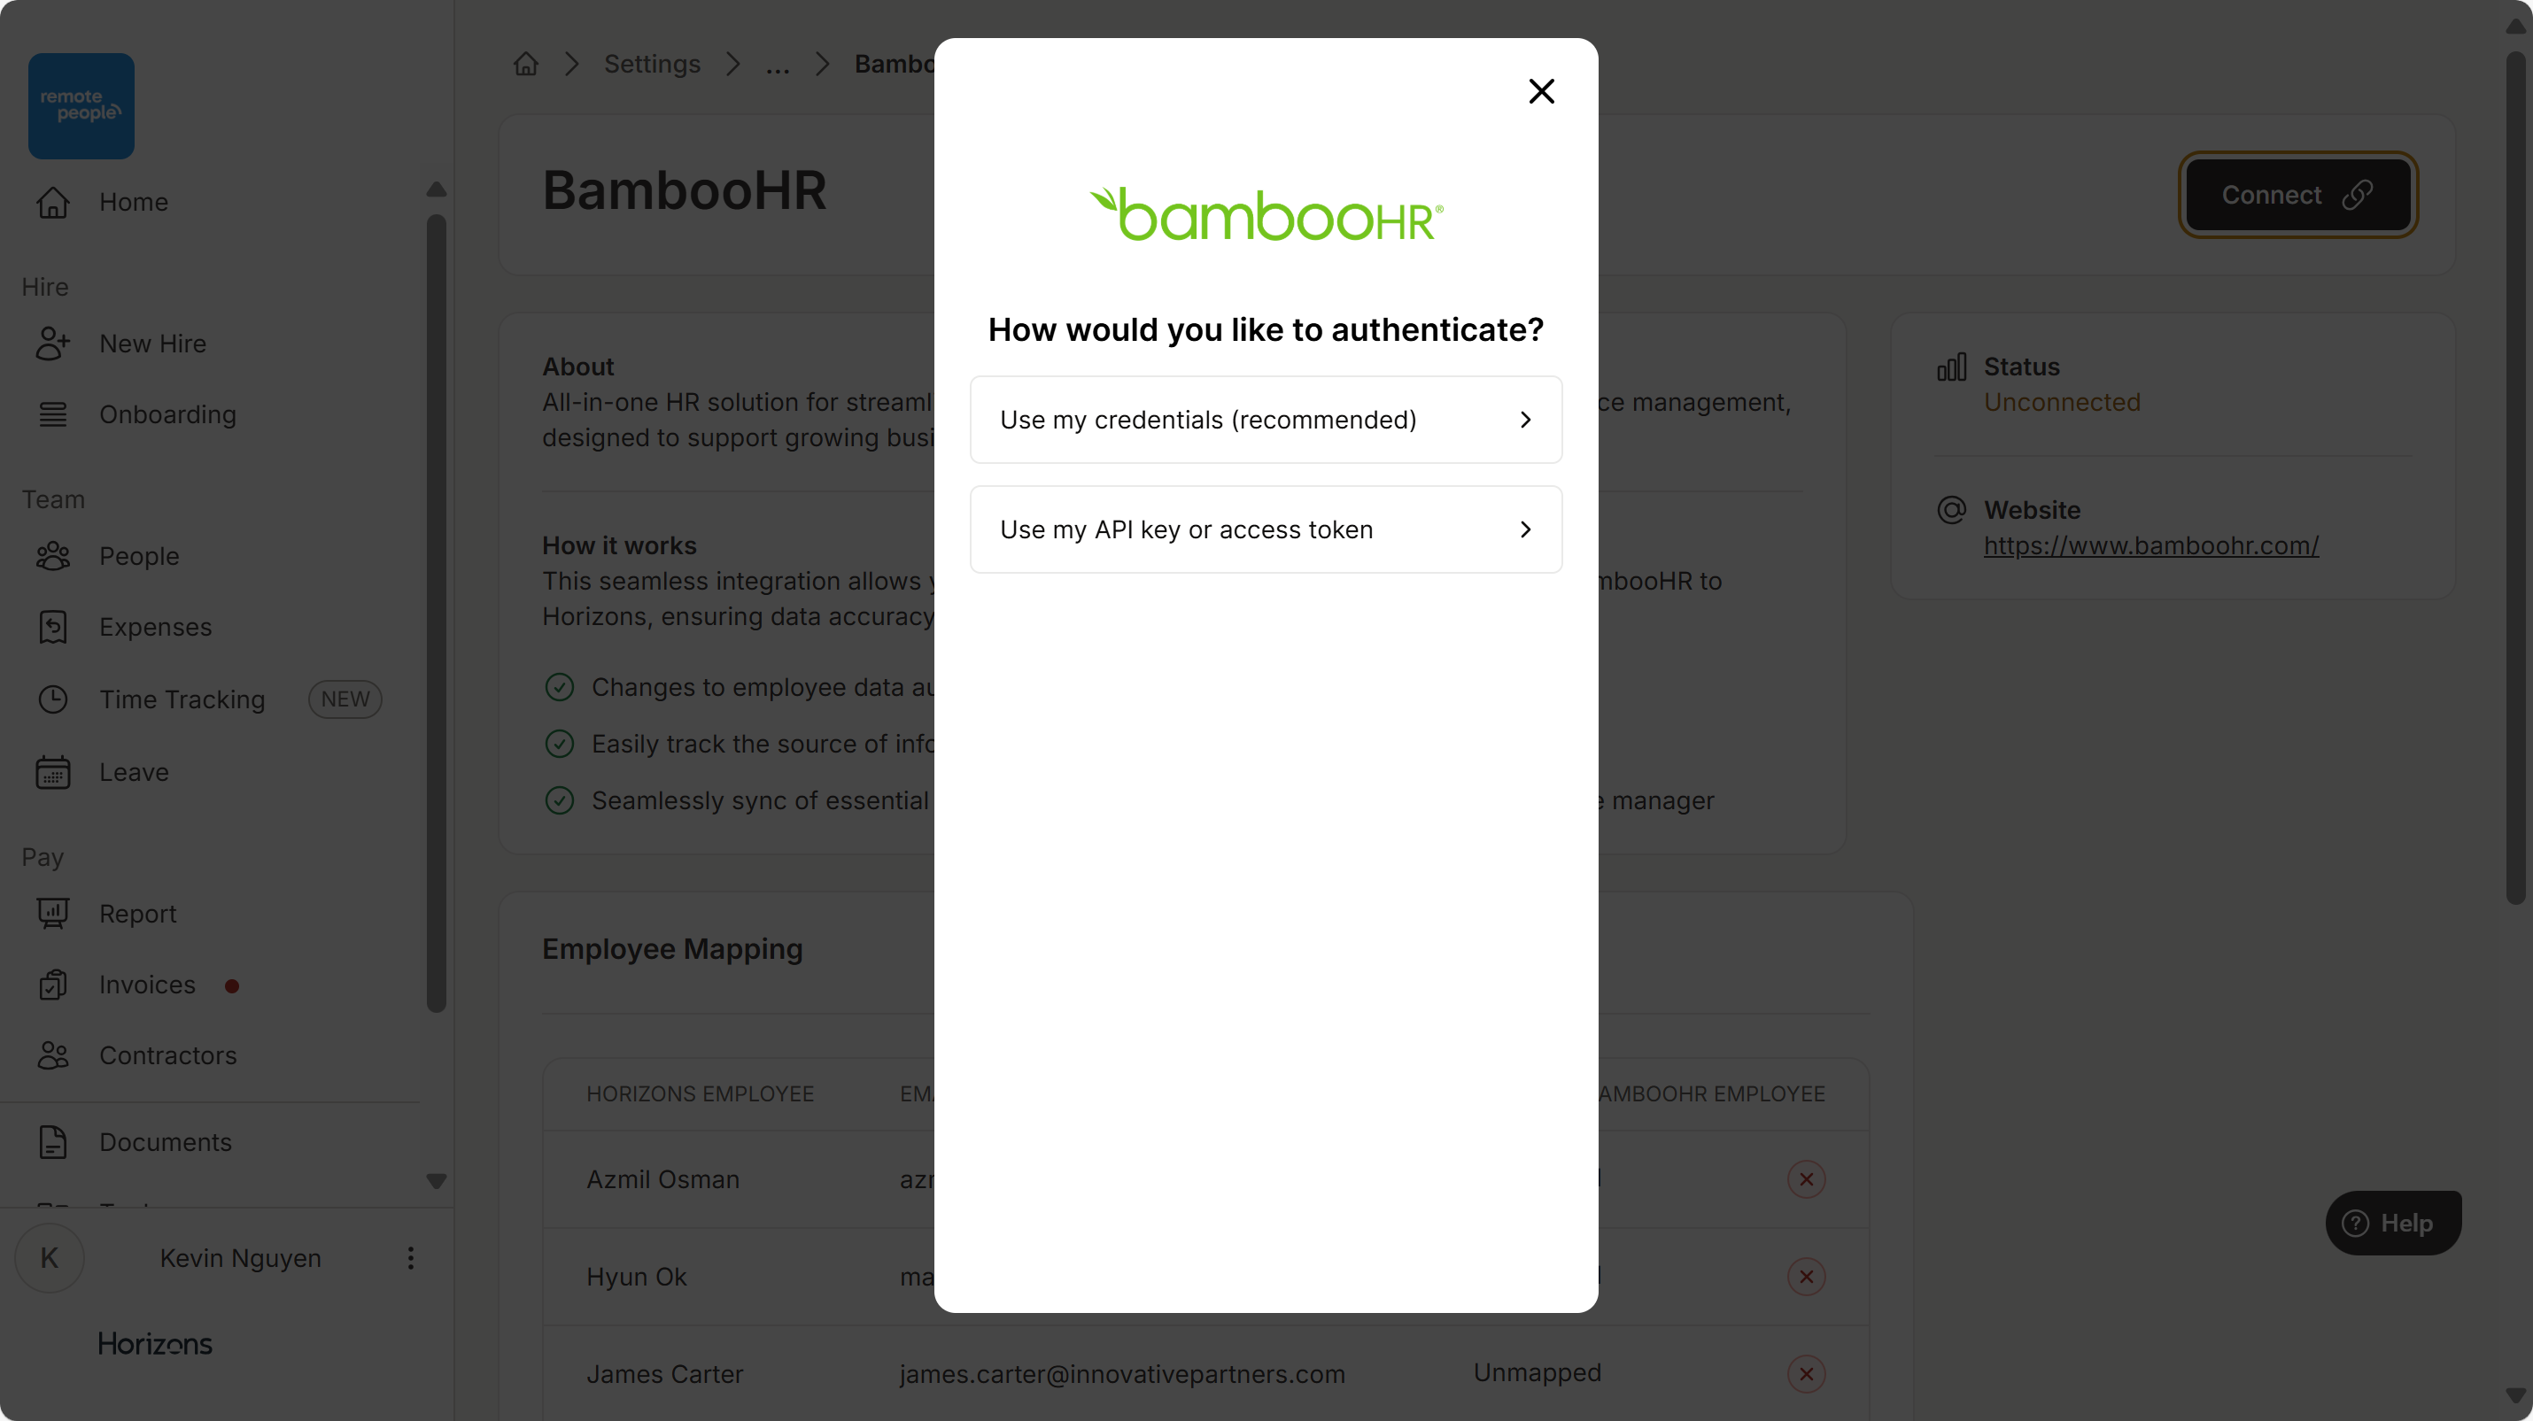The width and height of the screenshot is (2533, 1421).
Task: Open Leave calendar in the sidebar
Action: coord(134,772)
